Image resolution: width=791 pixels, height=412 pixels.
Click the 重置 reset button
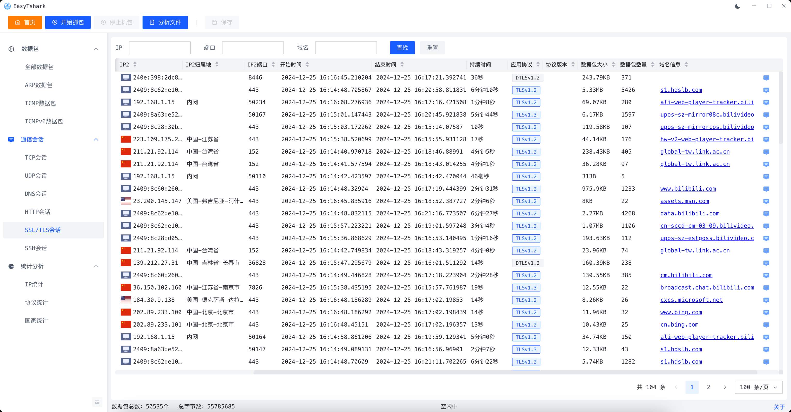432,48
